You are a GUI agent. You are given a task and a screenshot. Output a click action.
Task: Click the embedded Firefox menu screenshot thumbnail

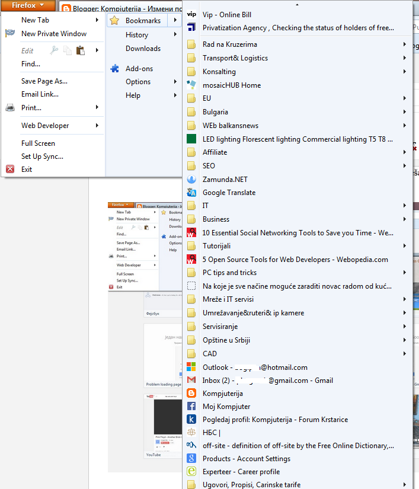[x=145, y=247]
